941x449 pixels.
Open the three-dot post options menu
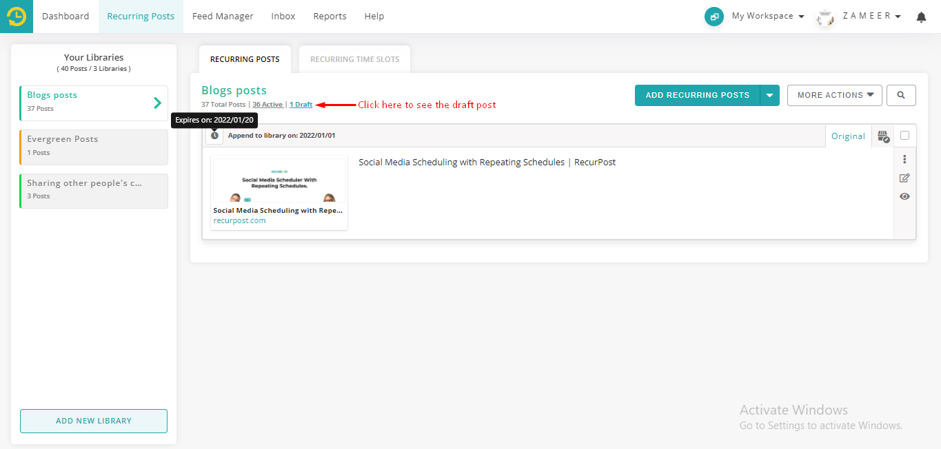point(904,159)
